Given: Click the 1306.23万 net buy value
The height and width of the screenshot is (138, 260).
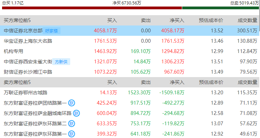Looking at the screenshot, I should [173, 62].
